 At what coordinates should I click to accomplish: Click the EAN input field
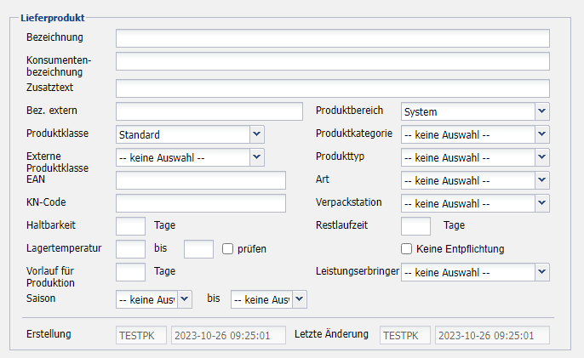[209, 180]
